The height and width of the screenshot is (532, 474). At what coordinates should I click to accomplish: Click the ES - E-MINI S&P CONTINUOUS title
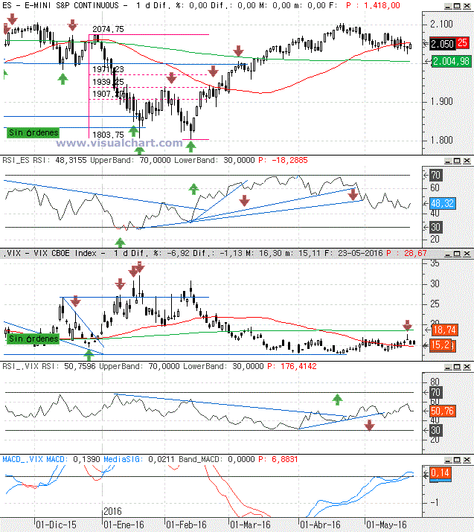click(x=61, y=5)
